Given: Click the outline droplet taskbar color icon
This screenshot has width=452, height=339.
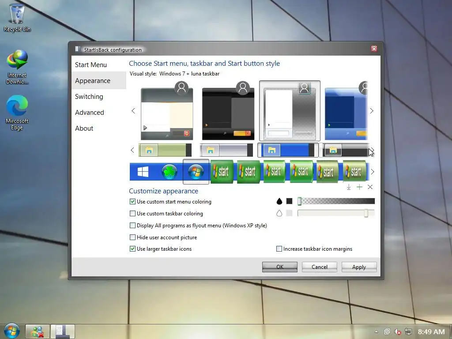Looking at the screenshot, I should [279, 213].
